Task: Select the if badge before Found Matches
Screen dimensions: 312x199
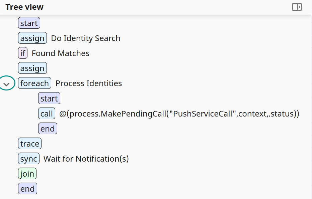Action: (22, 53)
